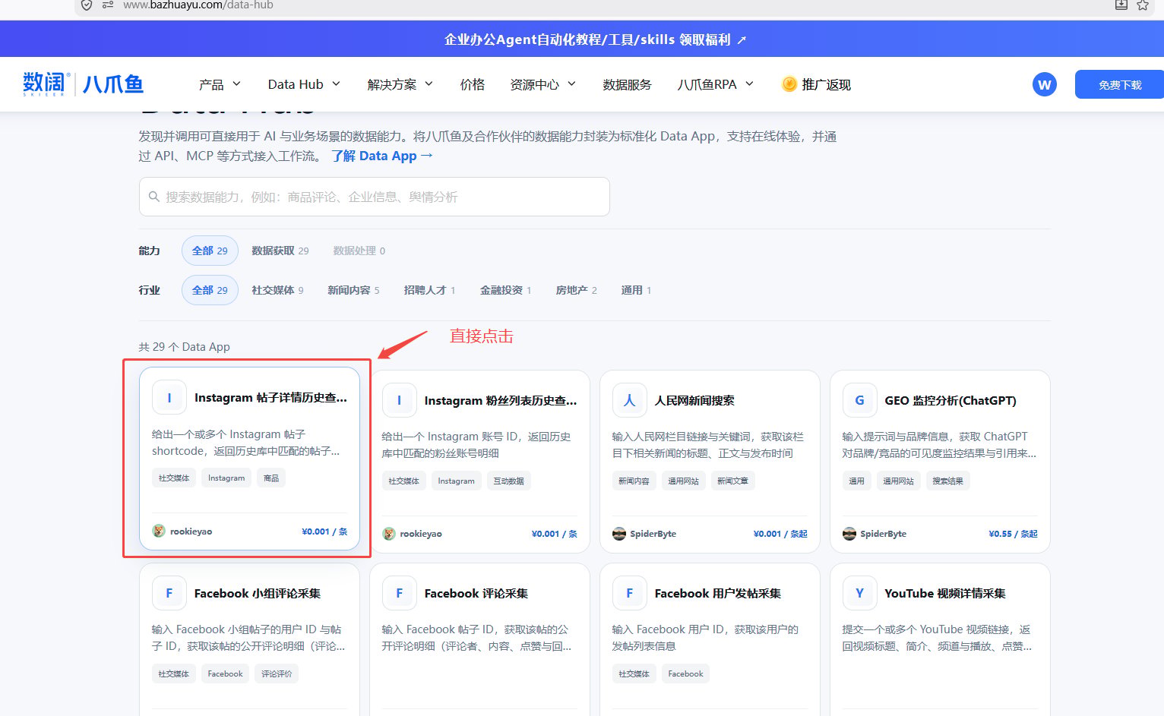Open the Facebook 评论采集 card title

pyautogui.click(x=476, y=593)
